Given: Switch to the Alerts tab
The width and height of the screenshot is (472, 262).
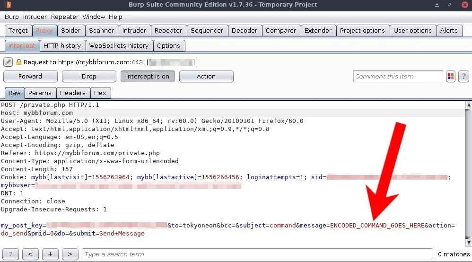Looking at the screenshot, I should pos(449,30).
